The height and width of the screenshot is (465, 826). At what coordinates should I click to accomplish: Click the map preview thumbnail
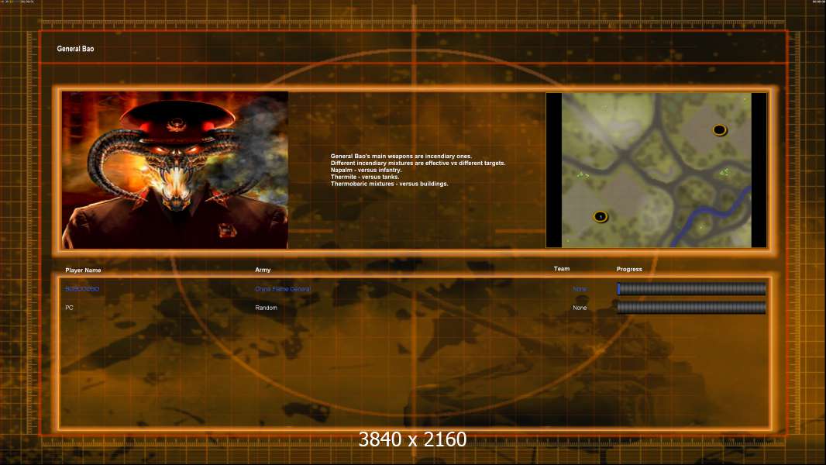coord(656,170)
